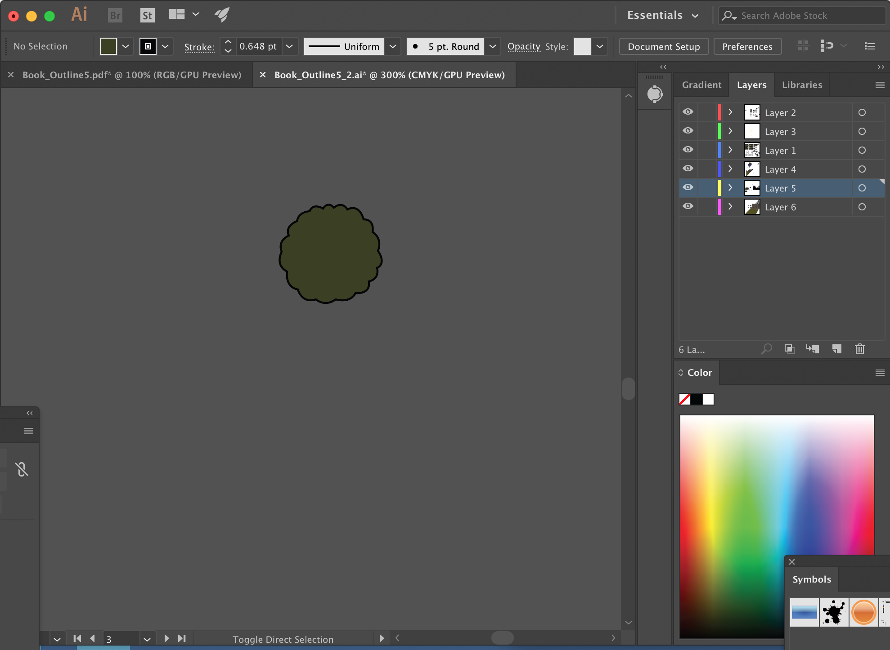The width and height of the screenshot is (890, 650).
Task: Click the Document Setup button
Action: coord(664,46)
